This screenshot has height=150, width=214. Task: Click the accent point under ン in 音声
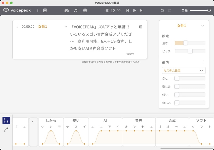click(135, 131)
